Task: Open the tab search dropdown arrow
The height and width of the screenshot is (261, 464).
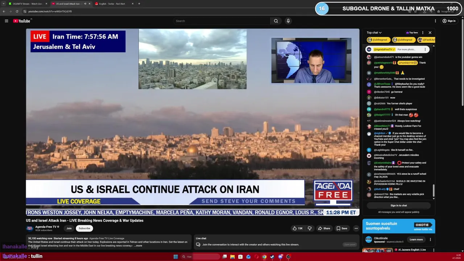Action: [x=4, y=4]
